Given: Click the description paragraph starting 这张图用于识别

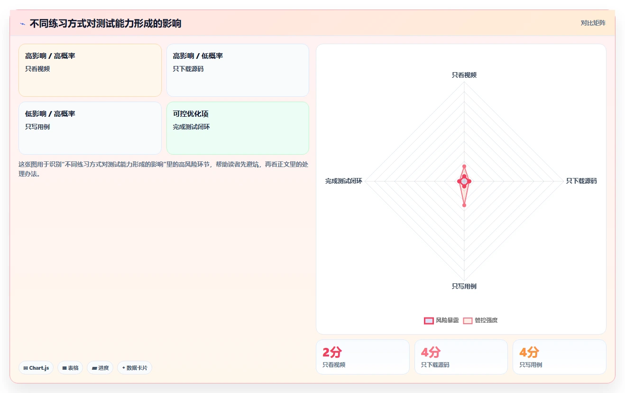Looking at the screenshot, I should [x=164, y=169].
